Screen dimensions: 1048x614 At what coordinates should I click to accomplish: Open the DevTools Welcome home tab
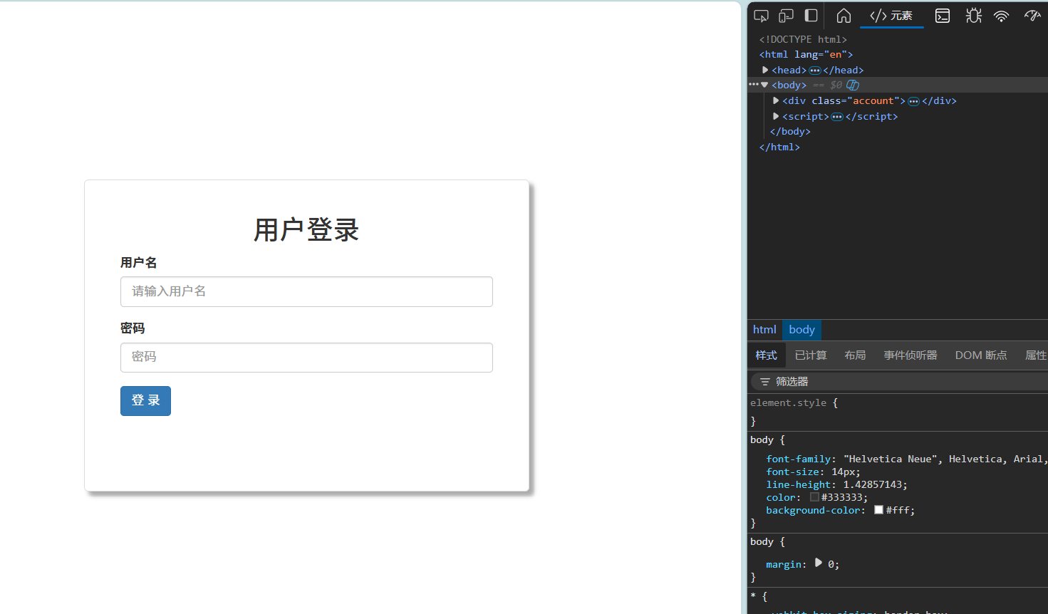pyautogui.click(x=844, y=16)
